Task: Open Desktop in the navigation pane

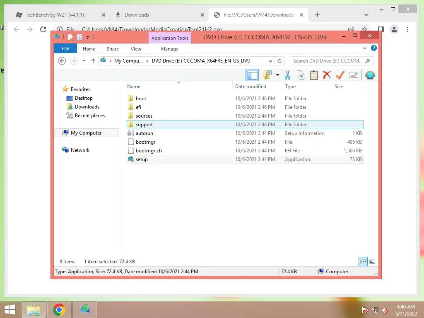Action: click(x=84, y=98)
